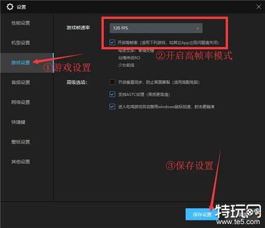
Task: Open the 壁纸设置 page
Action: pos(21,142)
